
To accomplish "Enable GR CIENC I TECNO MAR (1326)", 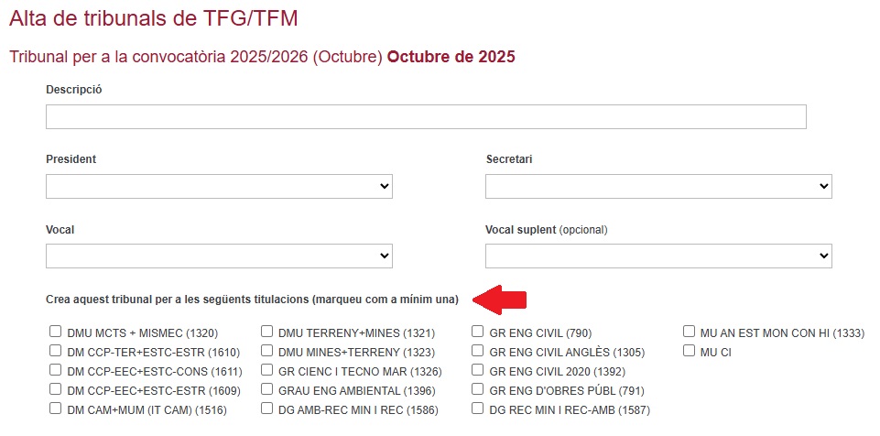I will (x=267, y=370).
